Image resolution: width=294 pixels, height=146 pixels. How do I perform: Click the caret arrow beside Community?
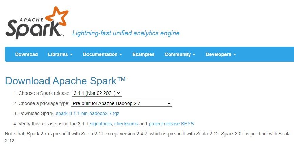(x=194, y=55)
